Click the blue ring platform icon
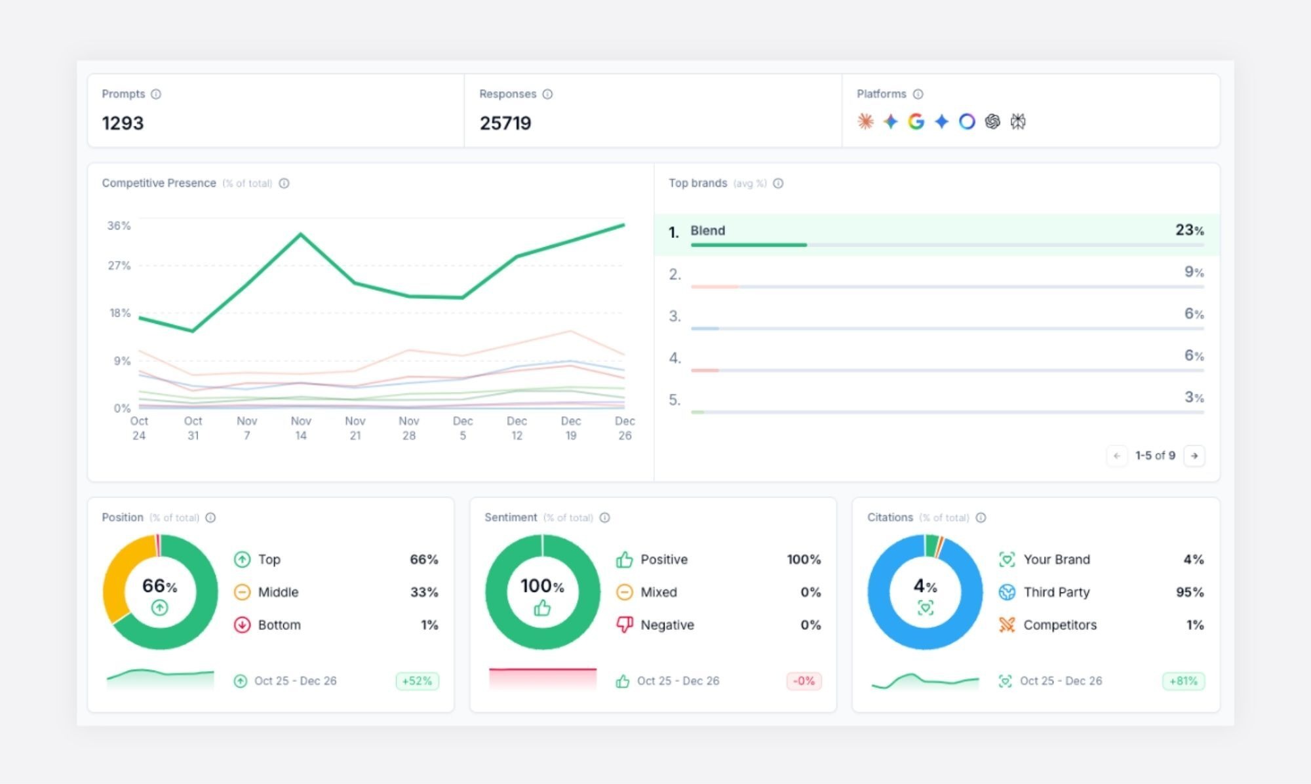The image size is (1311, 784). (967, 121)
